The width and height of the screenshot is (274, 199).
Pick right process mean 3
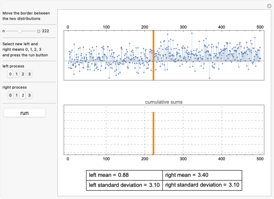29,95
